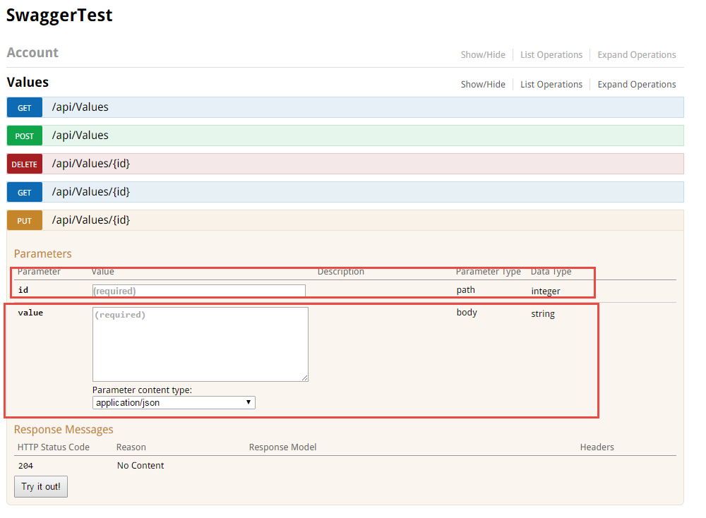Click the Try it out! button
This screenshot has width=706, height=518.
coord(41,487)
